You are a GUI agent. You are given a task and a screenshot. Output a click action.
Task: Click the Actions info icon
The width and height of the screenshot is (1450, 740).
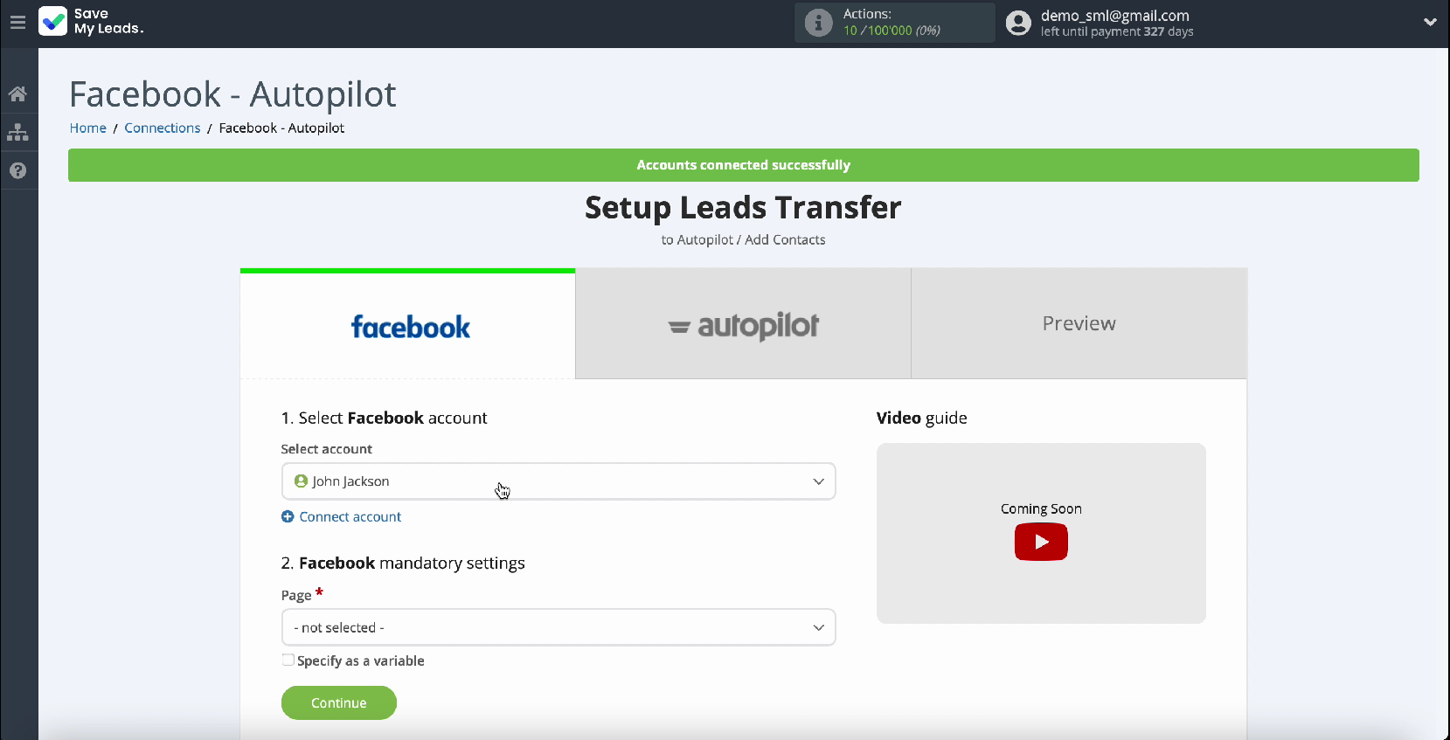pos(818,23)
